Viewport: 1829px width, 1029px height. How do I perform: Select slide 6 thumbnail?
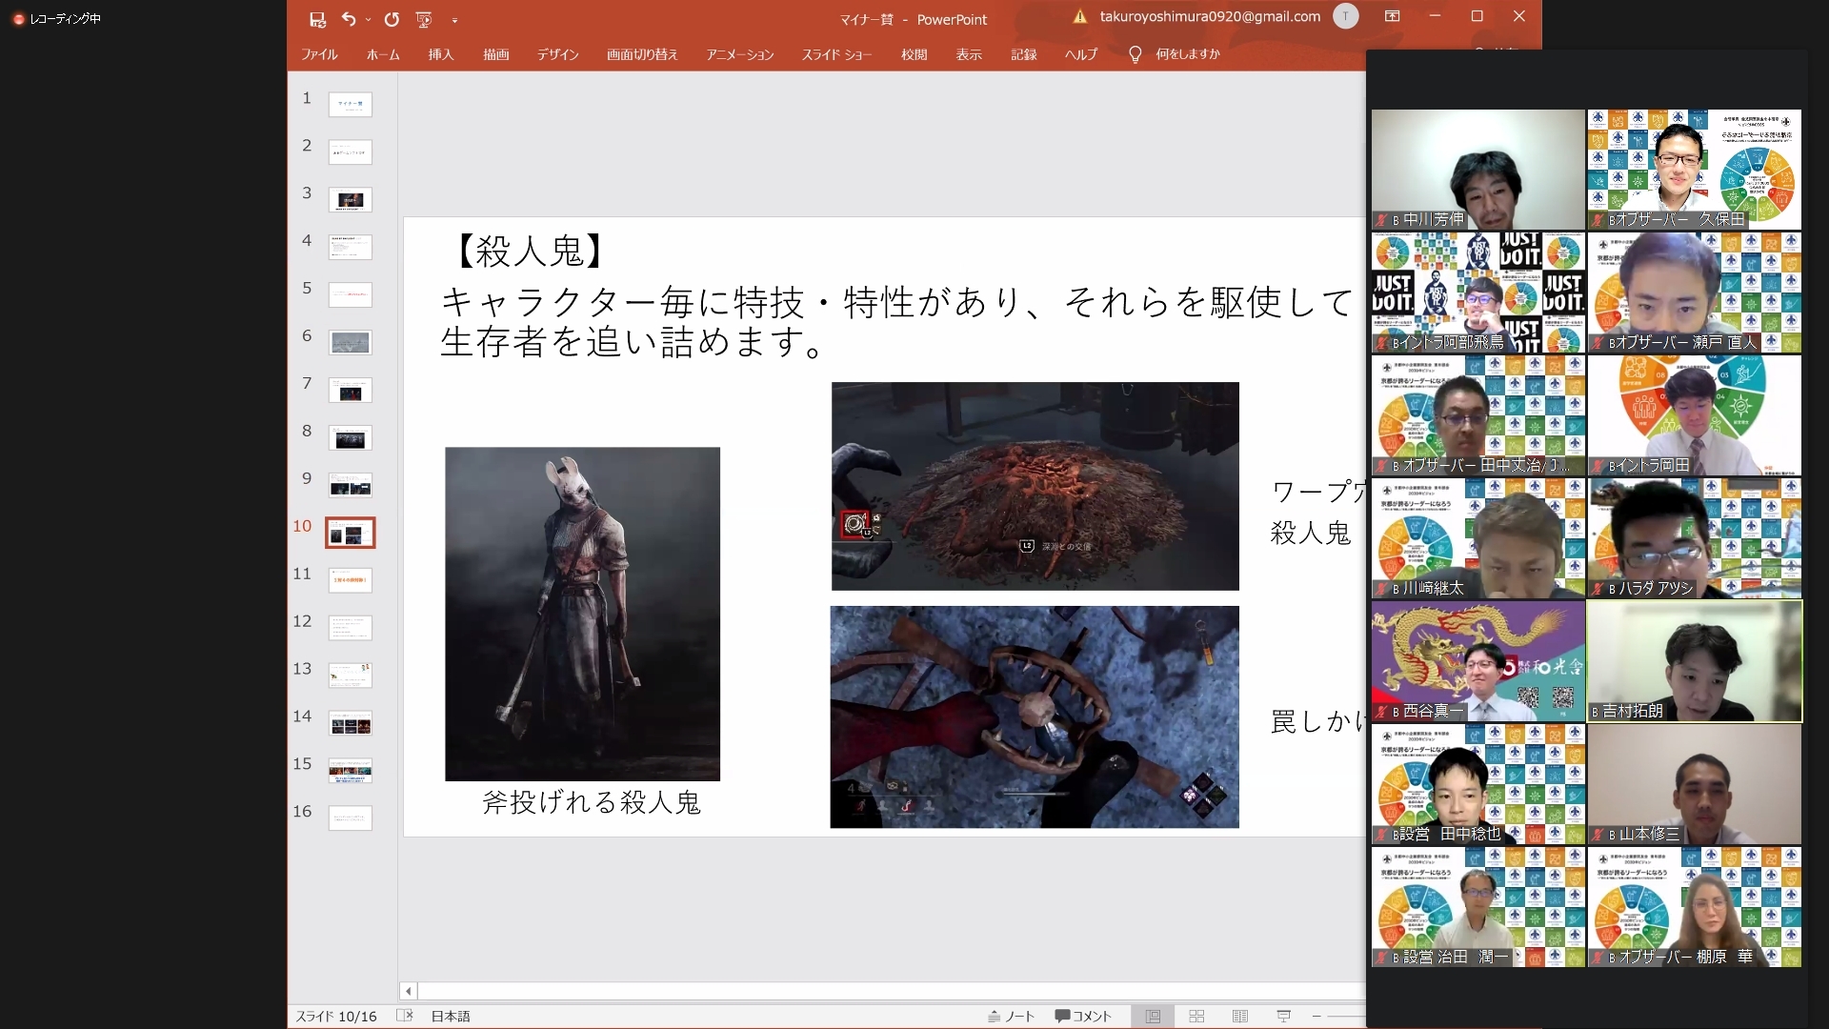tap(351, 342)
